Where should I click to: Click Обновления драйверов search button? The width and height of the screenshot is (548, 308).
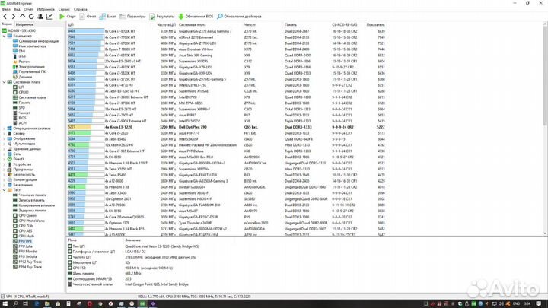coord(240,17)
